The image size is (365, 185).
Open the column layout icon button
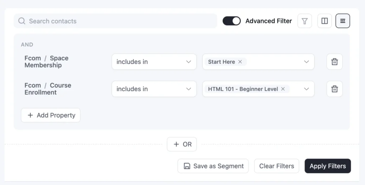[x=324, y=21]
